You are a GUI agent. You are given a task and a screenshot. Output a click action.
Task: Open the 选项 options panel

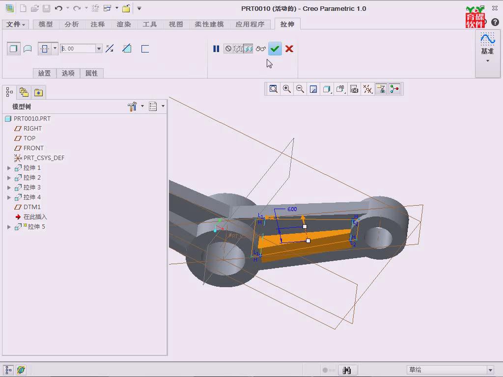pos(68,74)
